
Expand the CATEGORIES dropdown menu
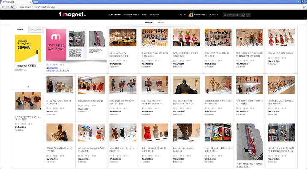tap(131, 15)
